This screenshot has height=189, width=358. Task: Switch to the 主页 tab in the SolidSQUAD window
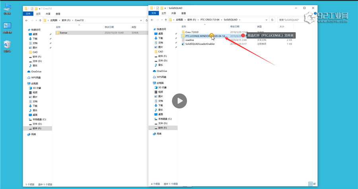[x=164, y=13]
